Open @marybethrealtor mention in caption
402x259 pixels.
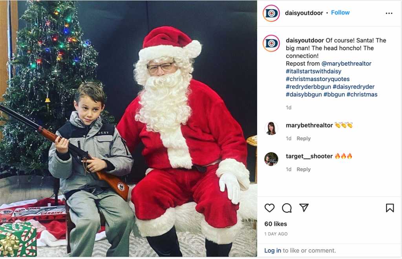click(346, 63)
